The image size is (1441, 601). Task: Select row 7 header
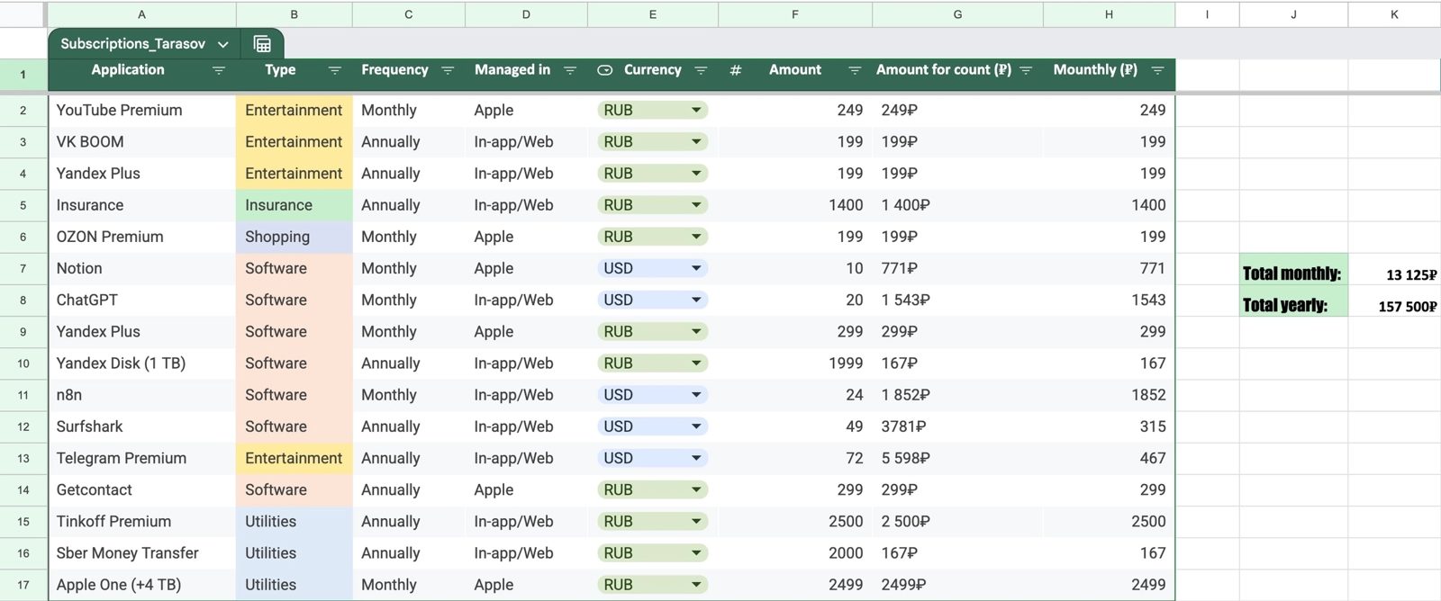tap(23, 268)
